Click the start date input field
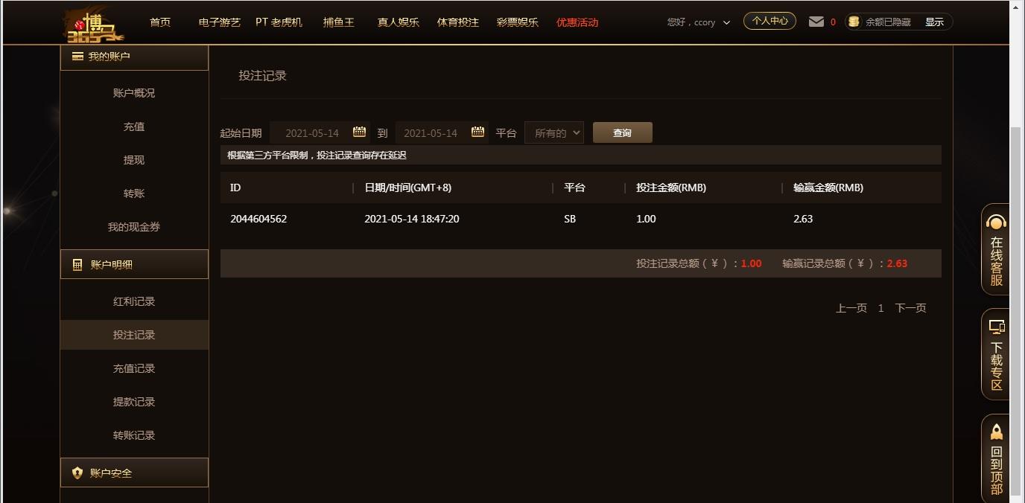 click(x=320, y=133)
